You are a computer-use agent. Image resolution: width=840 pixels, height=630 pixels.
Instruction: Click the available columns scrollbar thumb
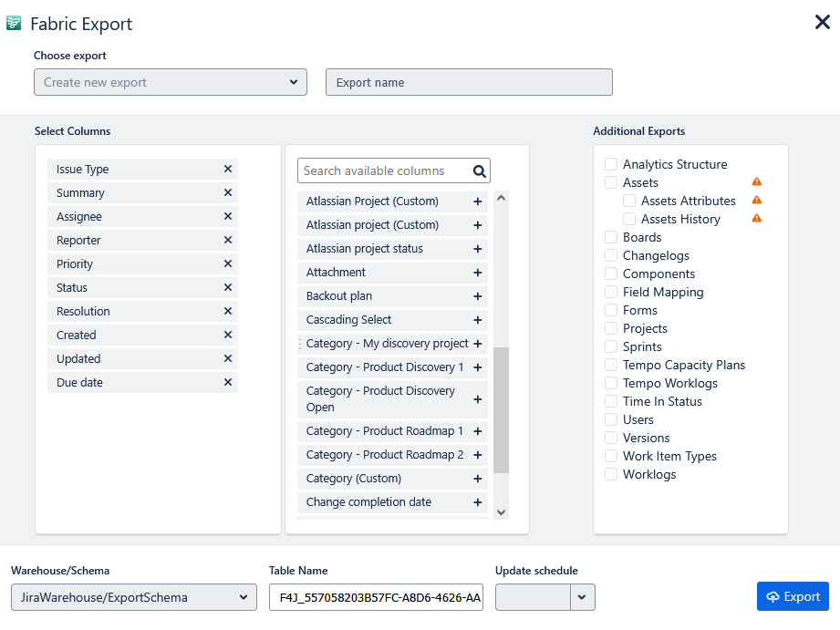[x=501, y=410]
